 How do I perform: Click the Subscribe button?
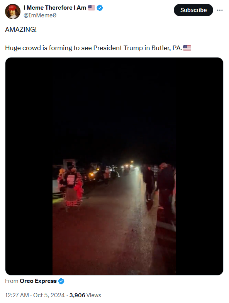coord(193,10)
